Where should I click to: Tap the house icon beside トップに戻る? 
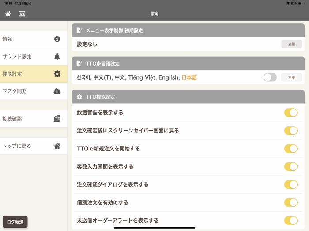57,146
